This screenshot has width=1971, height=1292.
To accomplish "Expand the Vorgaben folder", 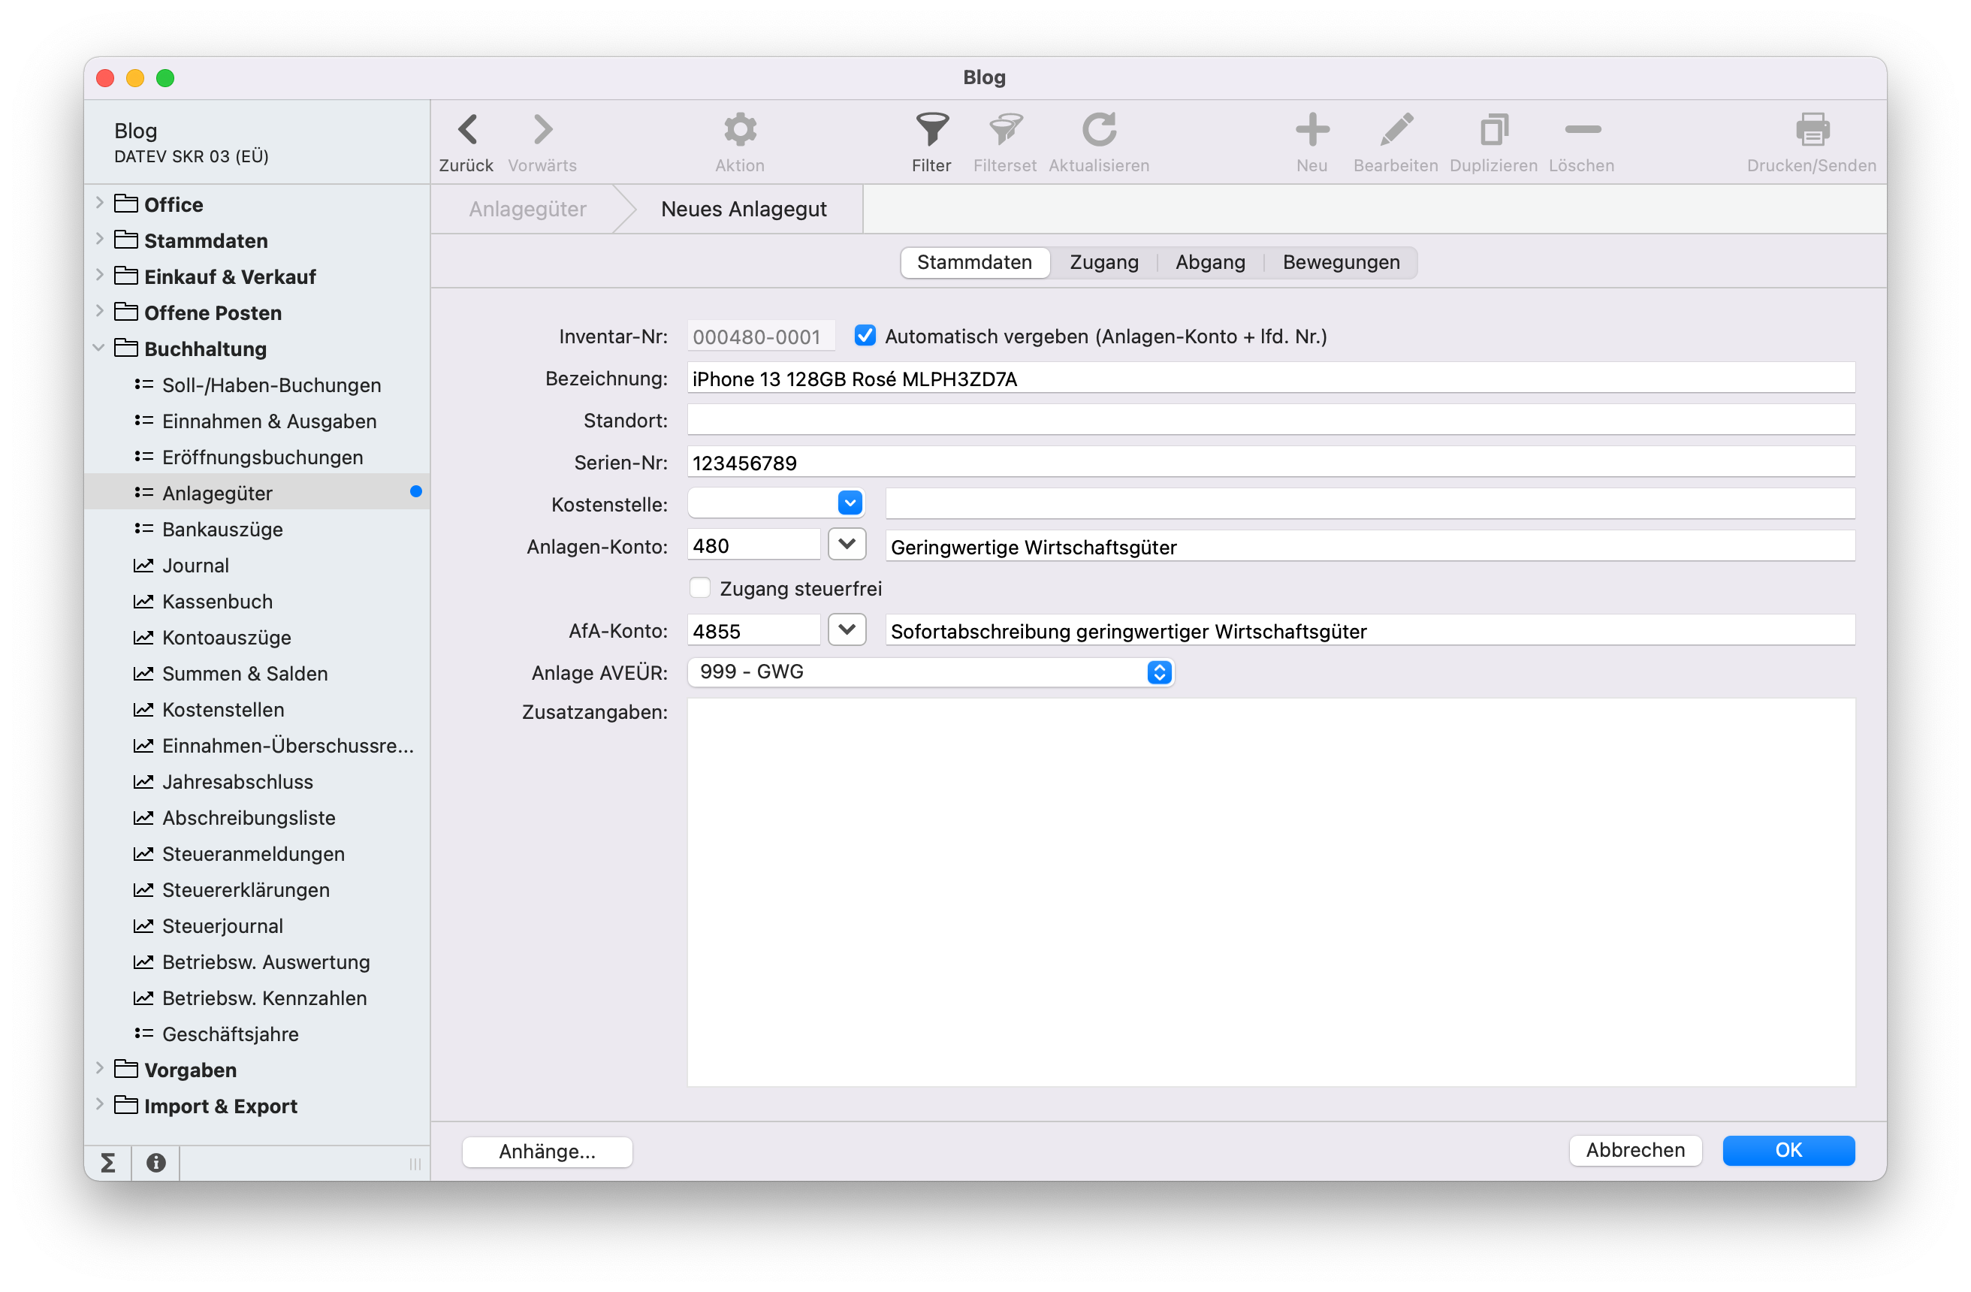I will (x=99, y=1068).
